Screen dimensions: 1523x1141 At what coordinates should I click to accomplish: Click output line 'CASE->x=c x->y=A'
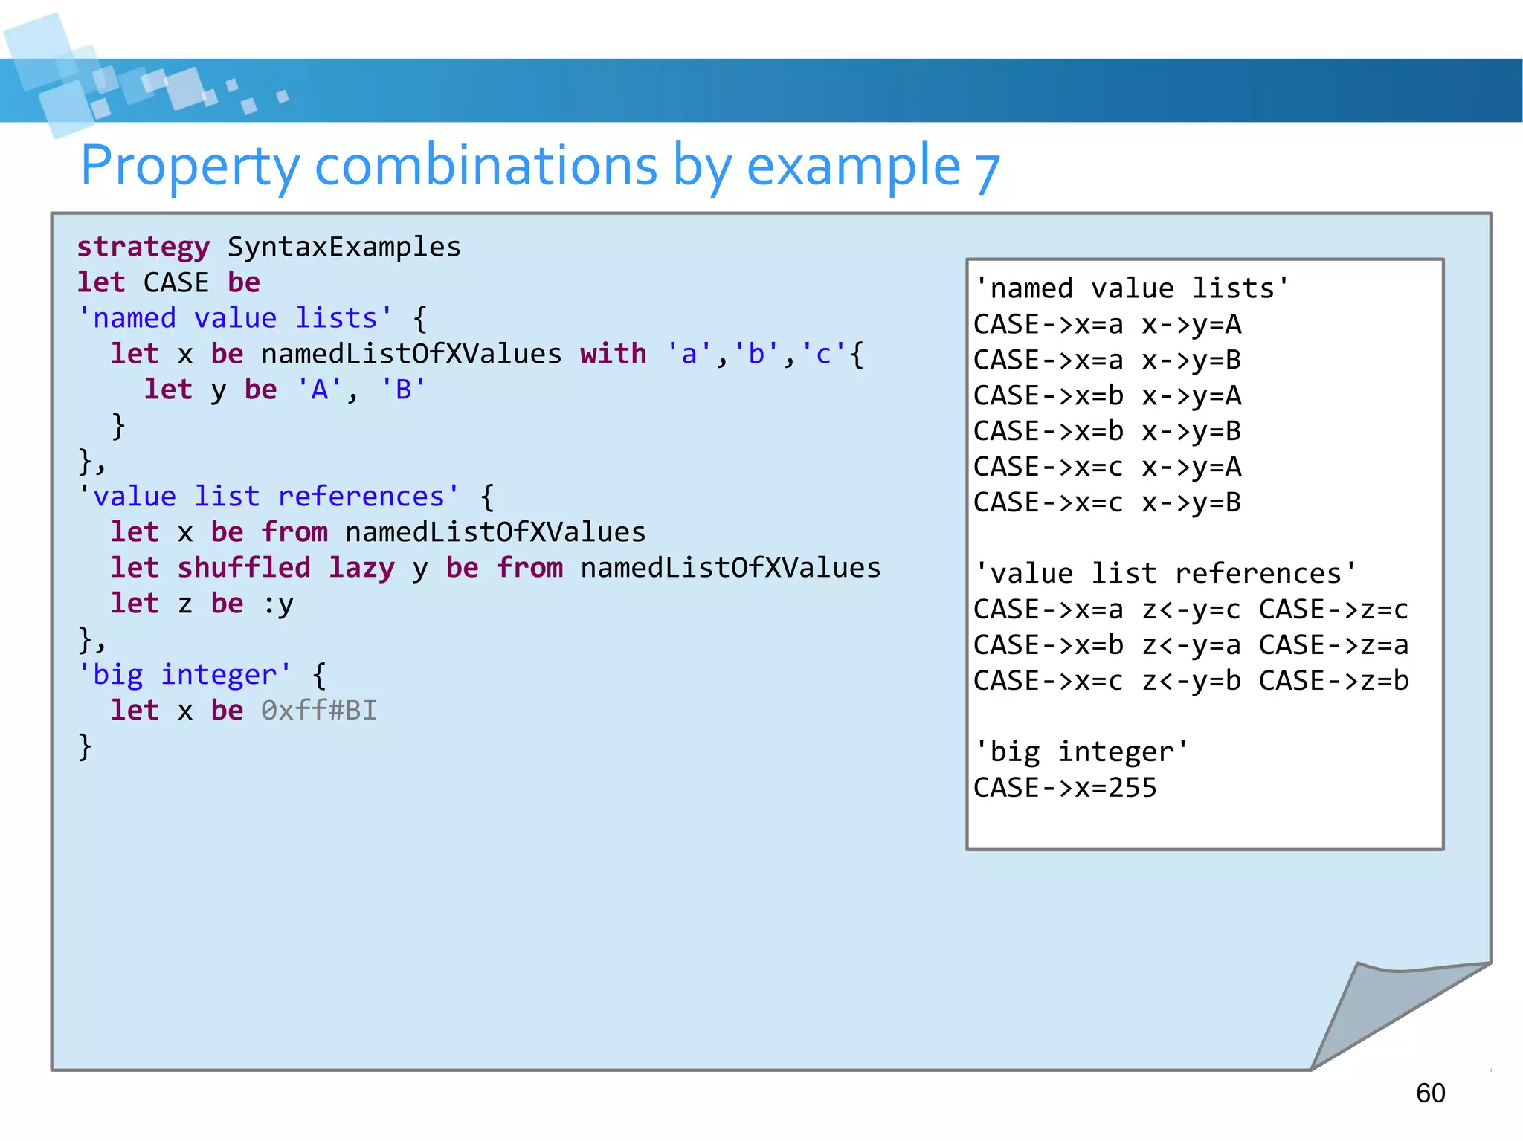tap(1107, 467)
